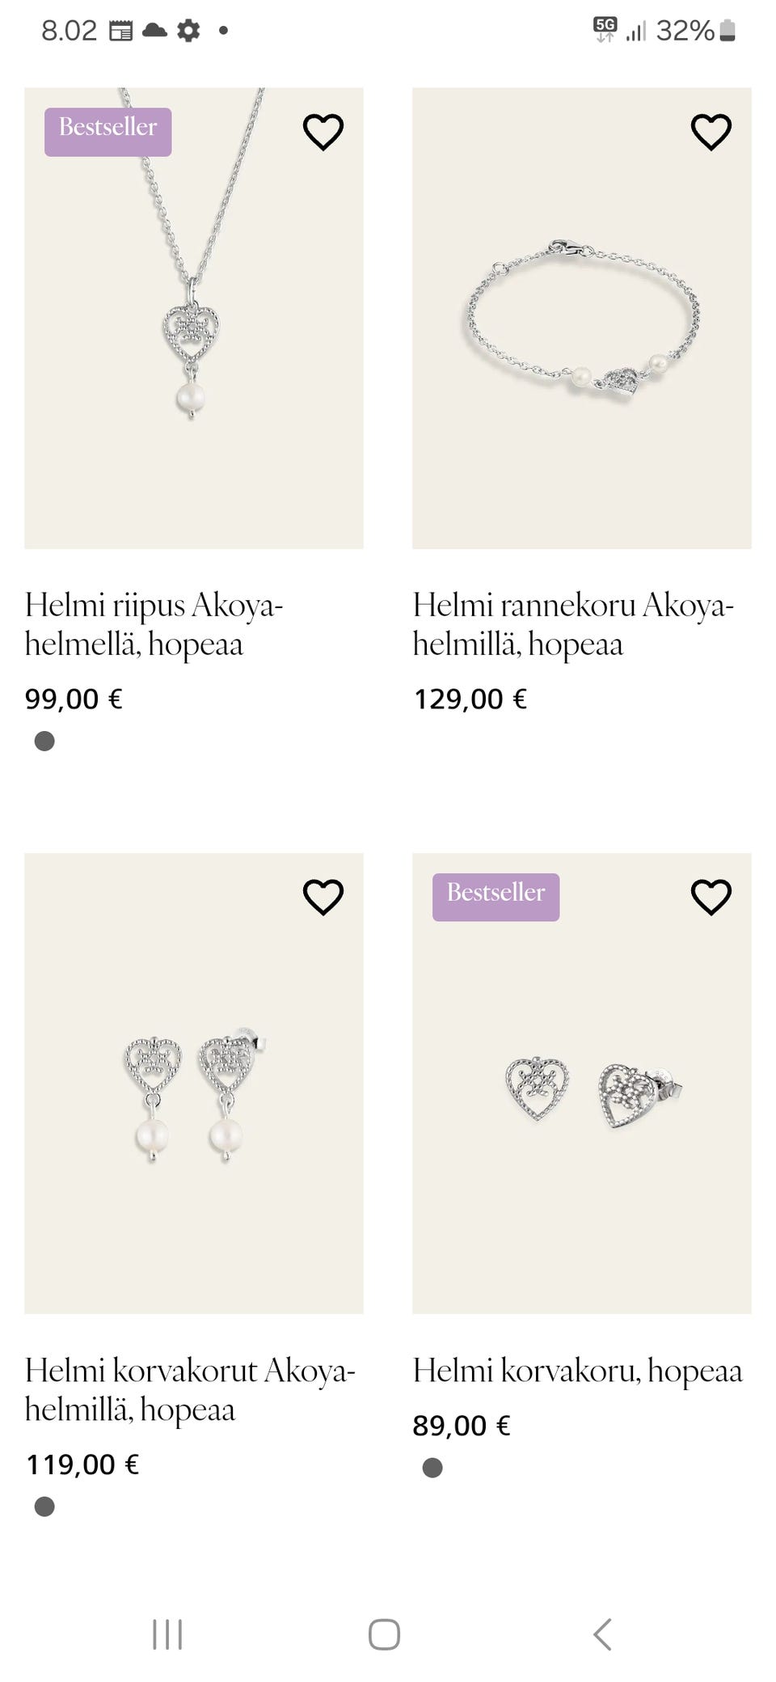776x1682 pixels.
Task: Open the Helmi riipus pendant product image
Action: (x=193, y=340)
